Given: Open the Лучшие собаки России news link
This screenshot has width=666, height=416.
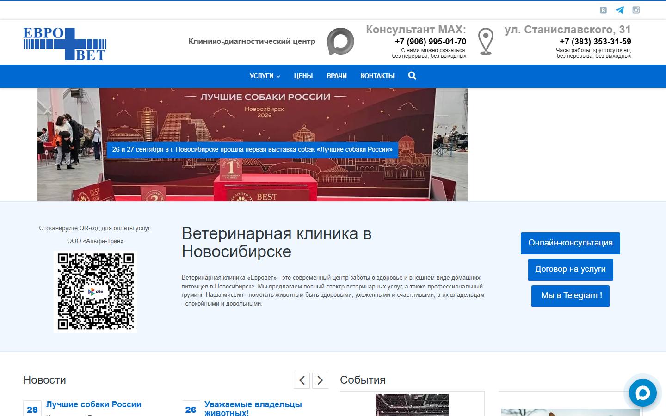Looking at the screenshot, I should point(94,404).
